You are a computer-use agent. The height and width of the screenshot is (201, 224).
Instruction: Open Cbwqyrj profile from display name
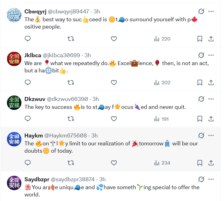[35, 12]
